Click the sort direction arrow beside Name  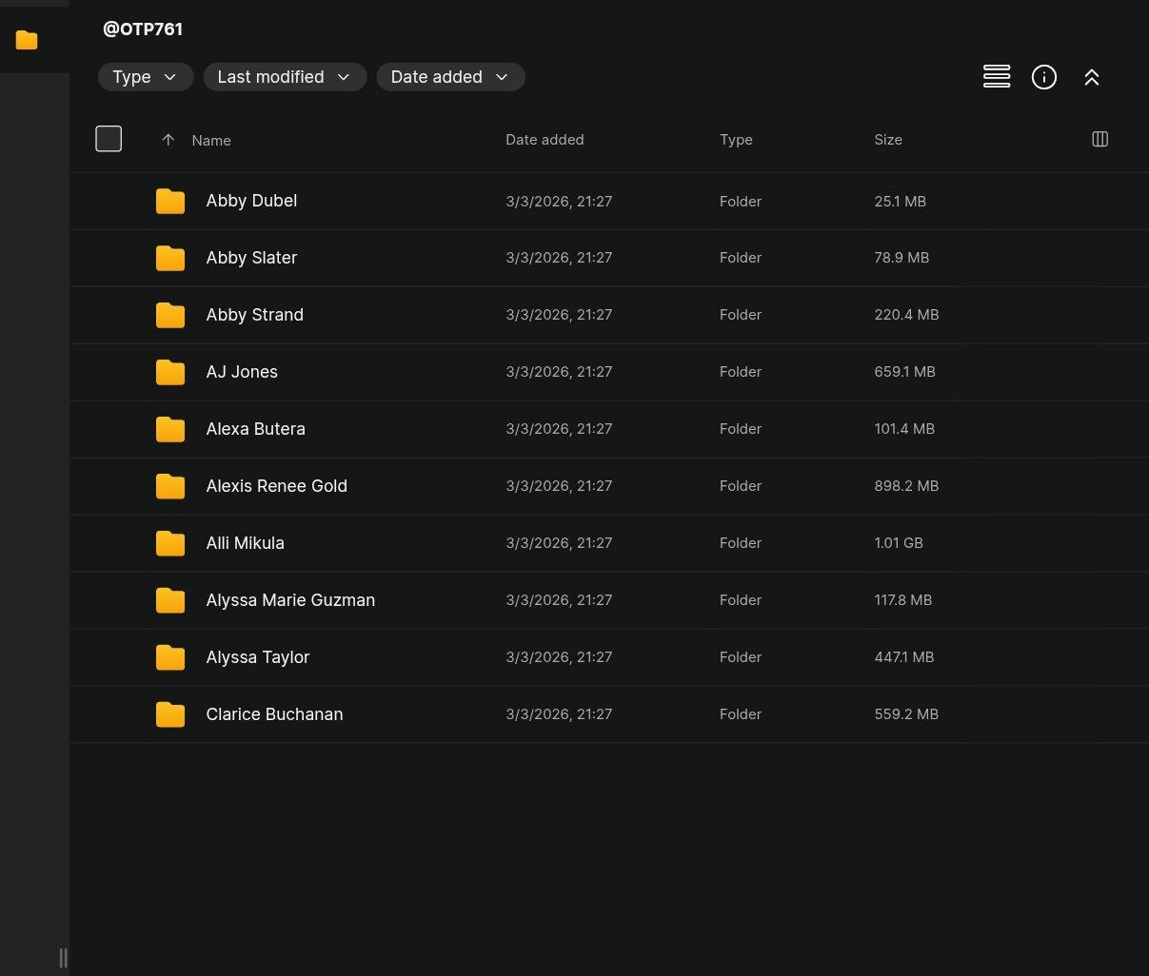tap(168, 140)
